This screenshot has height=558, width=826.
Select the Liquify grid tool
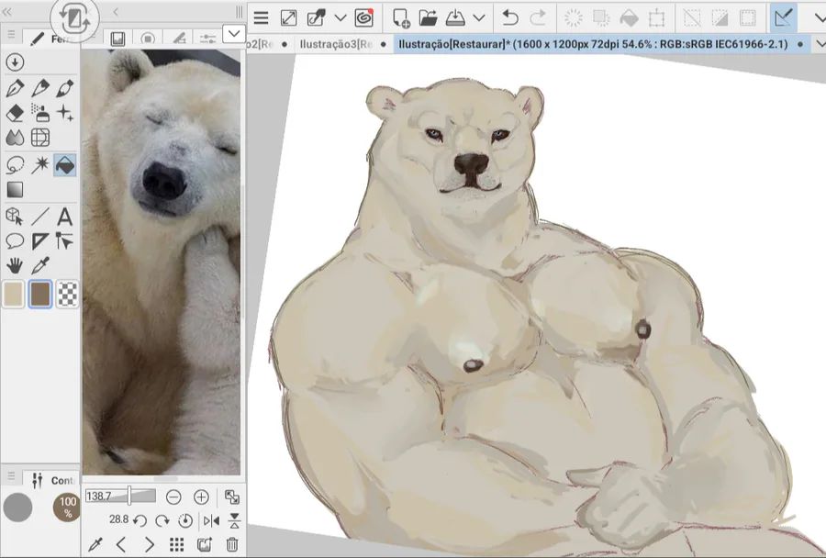[40, 138]
